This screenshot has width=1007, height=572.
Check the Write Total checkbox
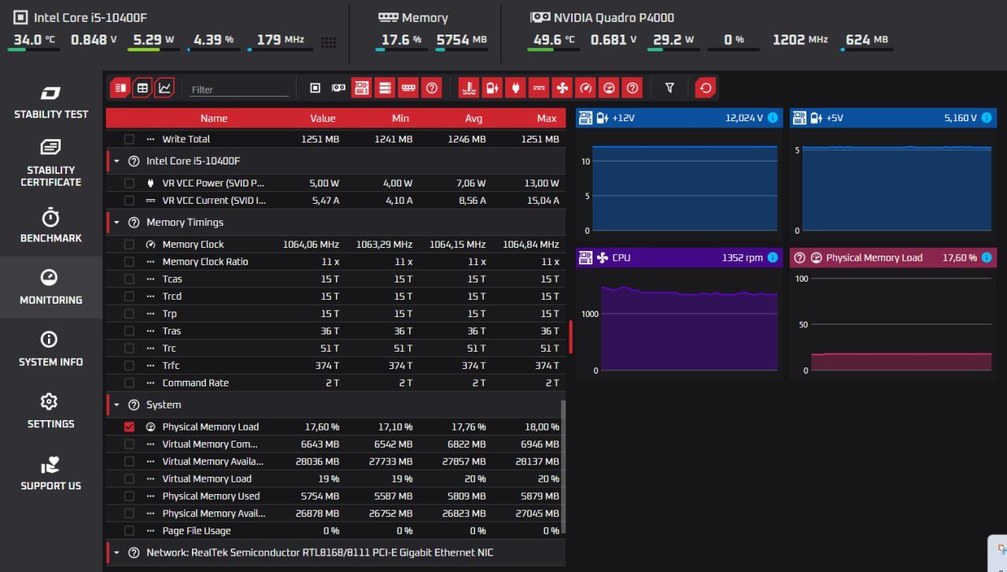(x=129, y=139)
